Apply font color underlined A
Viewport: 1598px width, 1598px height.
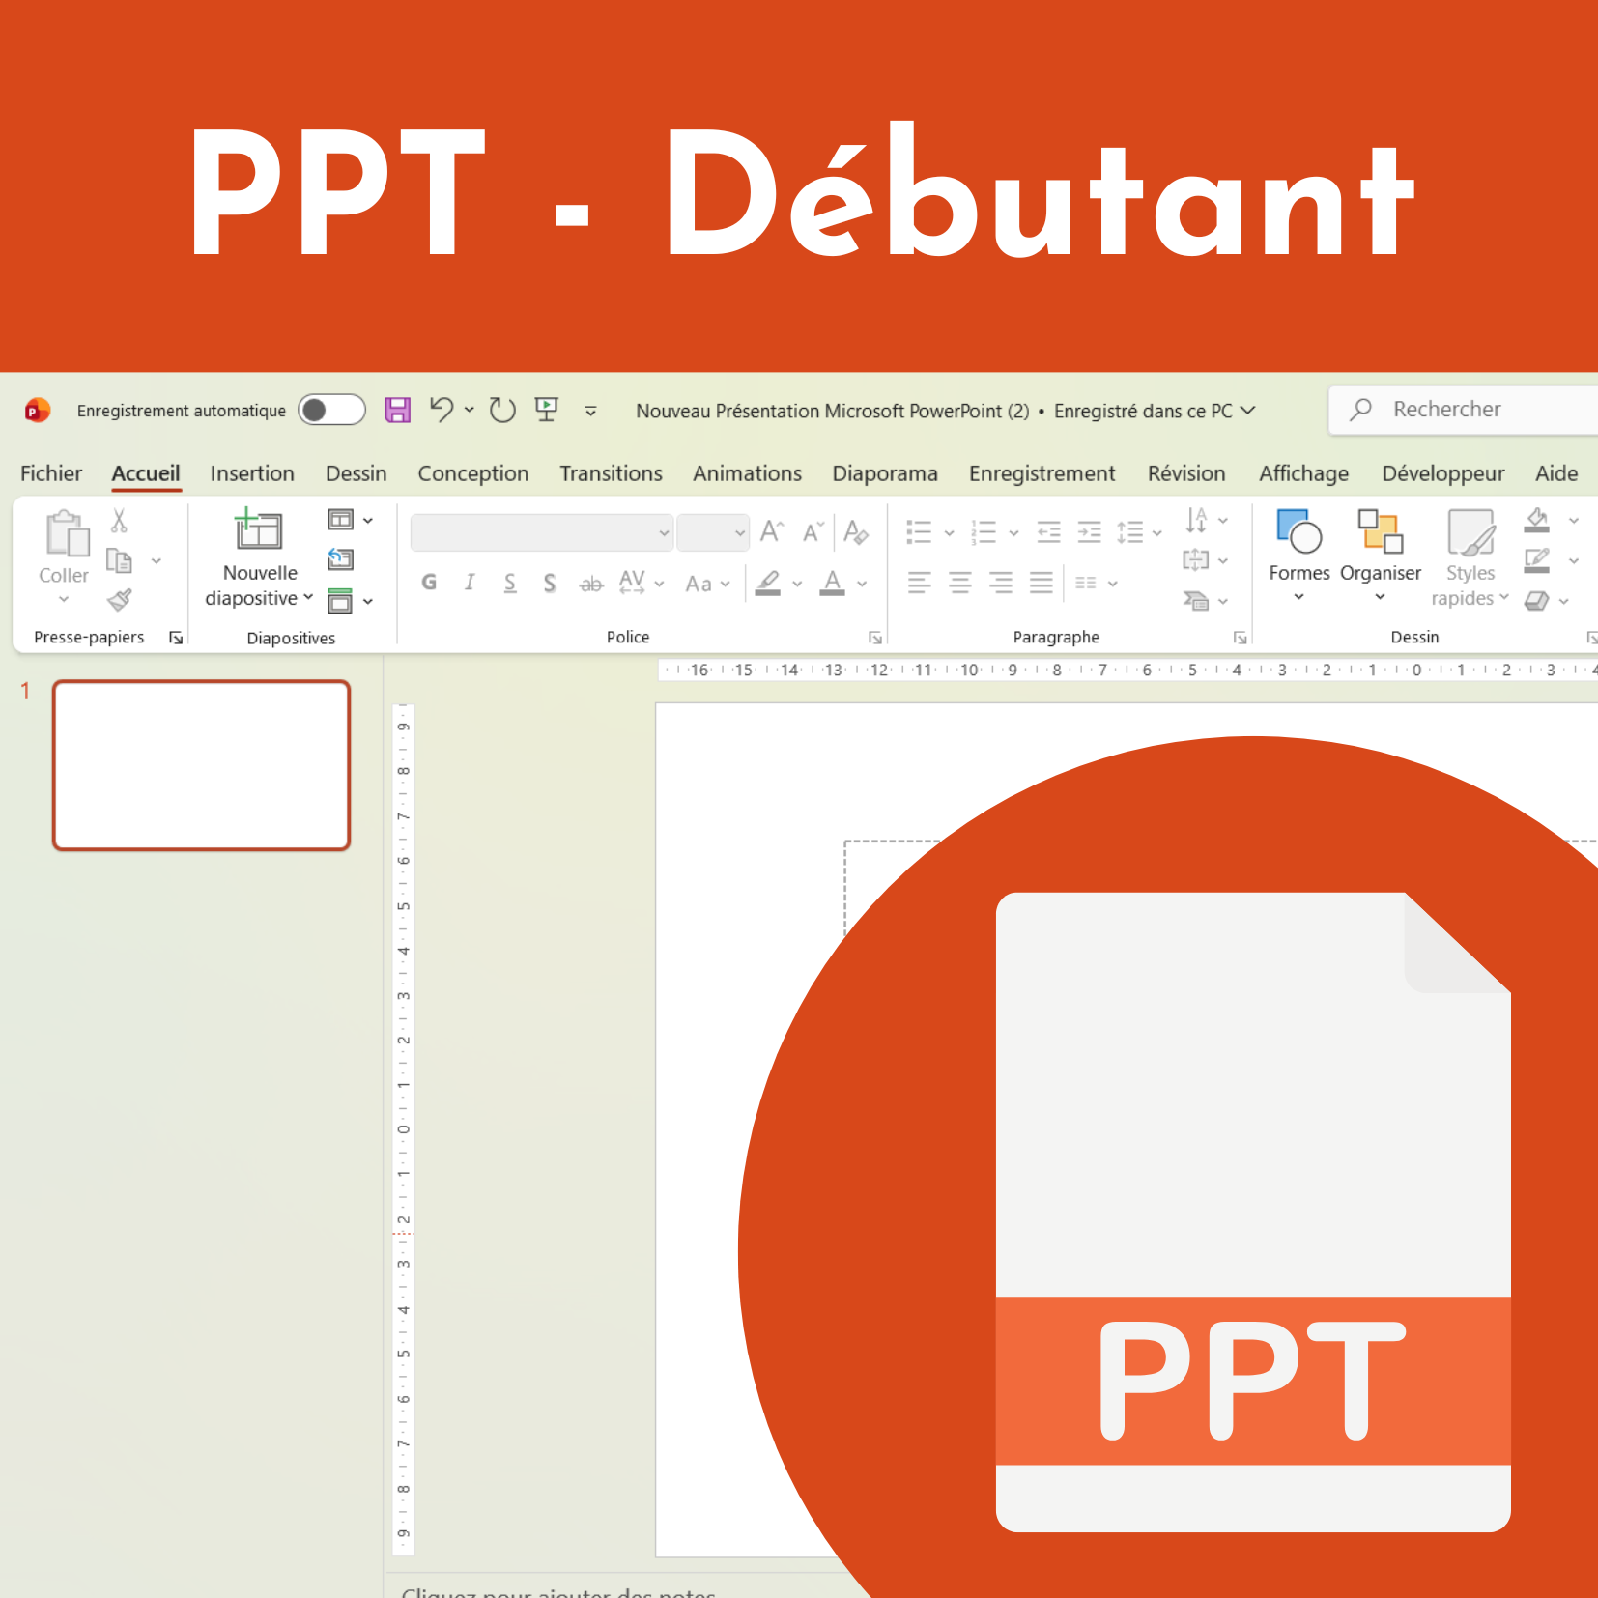(x=832, y=583)
